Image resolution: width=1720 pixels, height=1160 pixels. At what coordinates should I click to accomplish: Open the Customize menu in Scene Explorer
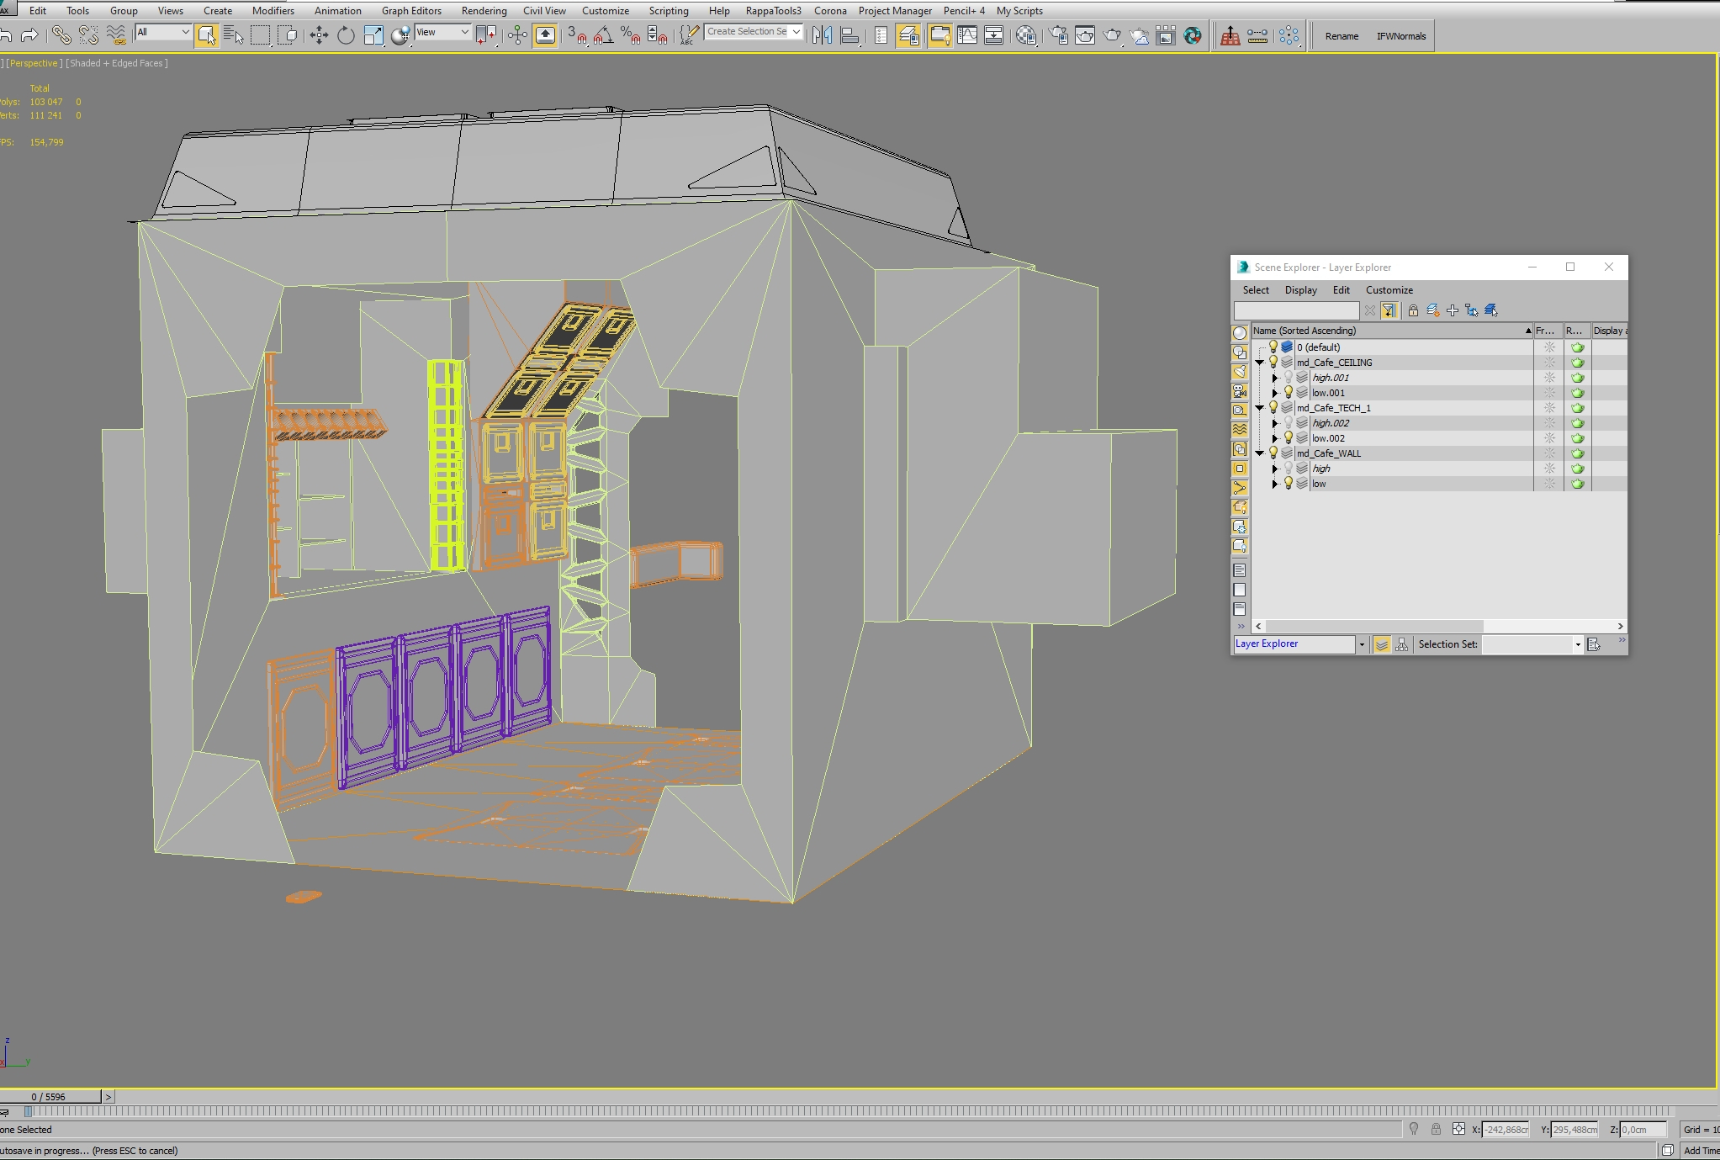pyautogui.click(x=1389, y=290)
